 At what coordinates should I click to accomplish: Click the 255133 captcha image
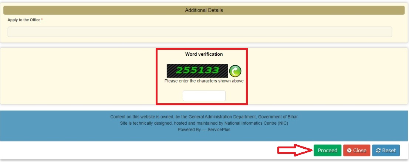(197, 71)
